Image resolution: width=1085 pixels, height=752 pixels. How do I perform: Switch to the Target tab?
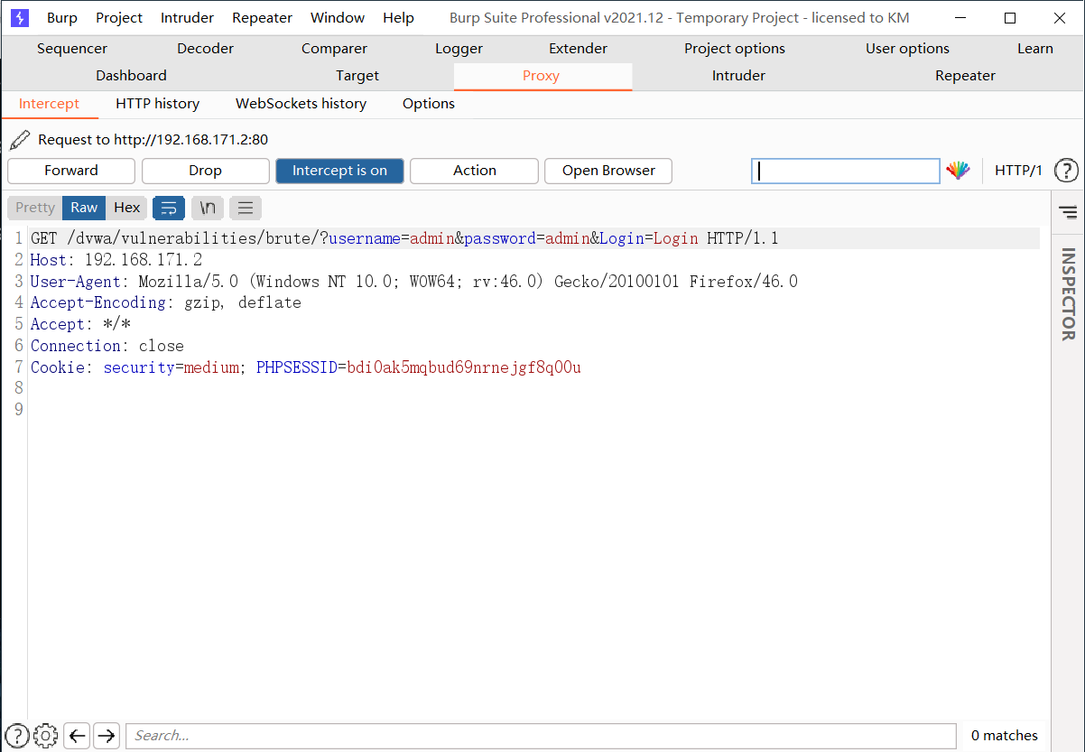coord(357,76)
